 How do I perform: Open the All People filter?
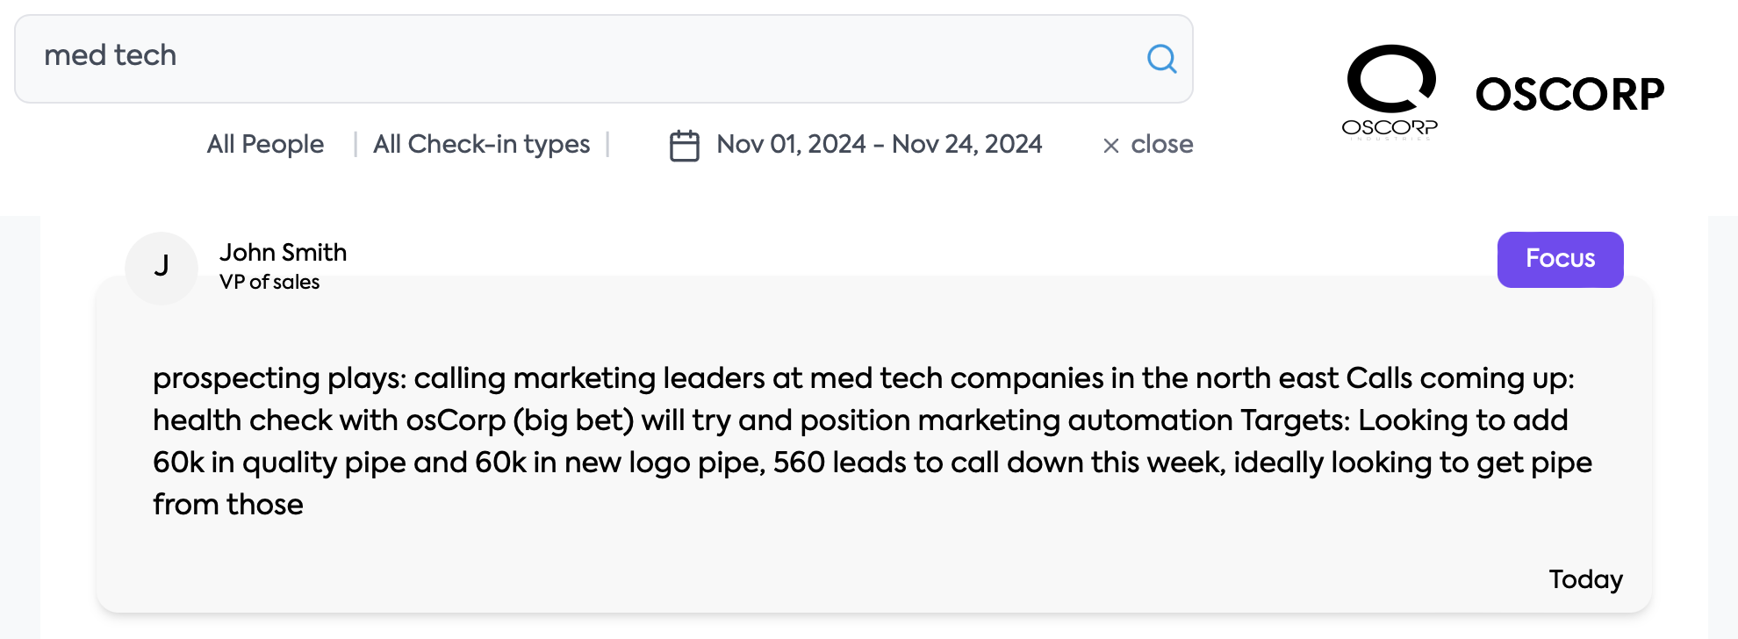[265, 144]
